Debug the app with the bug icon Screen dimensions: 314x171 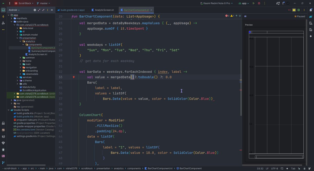pyautogui.click(x=259, y=3)
